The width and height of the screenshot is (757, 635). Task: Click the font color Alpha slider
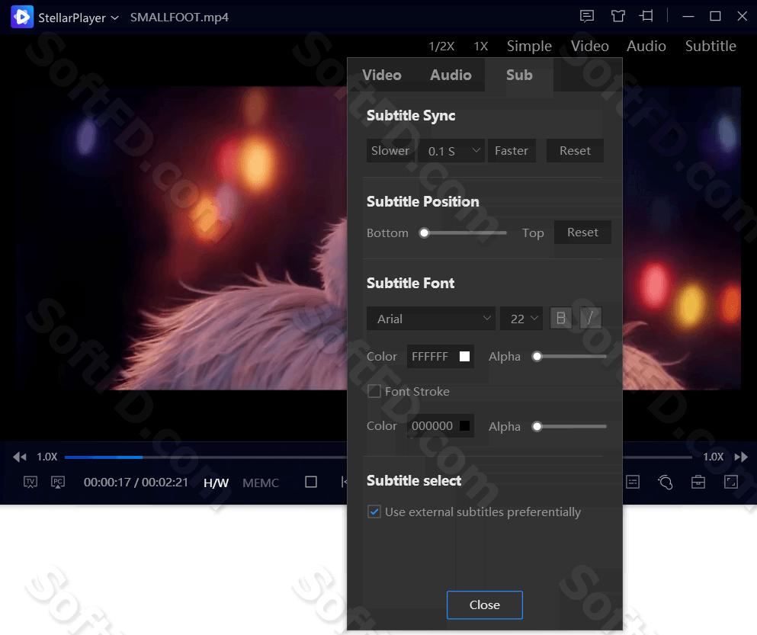(569, 357)
